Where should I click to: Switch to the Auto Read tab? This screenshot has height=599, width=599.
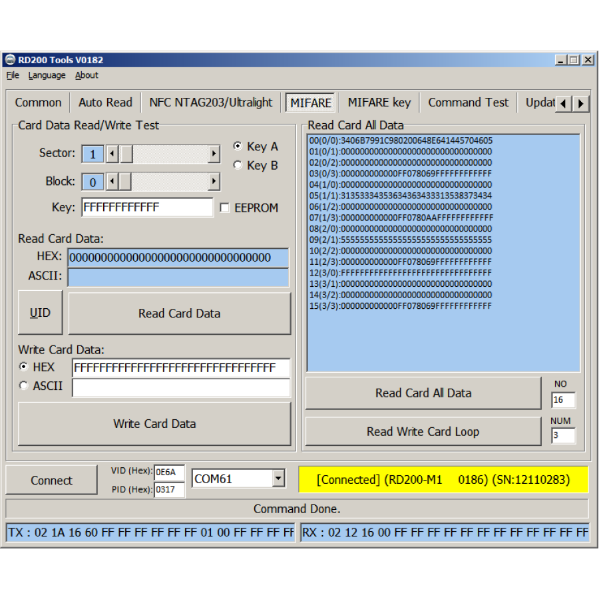click(x=105, y=102)
